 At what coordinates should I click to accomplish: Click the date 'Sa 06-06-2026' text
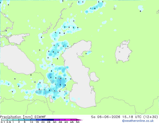tap(106, 117)
